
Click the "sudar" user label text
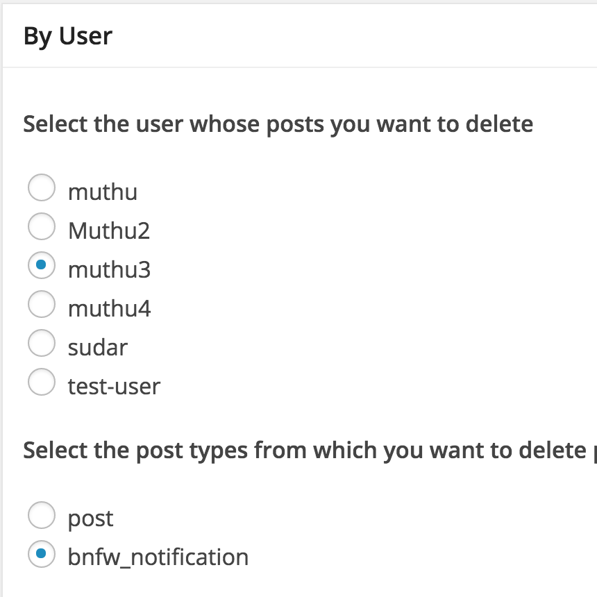pyautogui.click(x=98, y=347)
